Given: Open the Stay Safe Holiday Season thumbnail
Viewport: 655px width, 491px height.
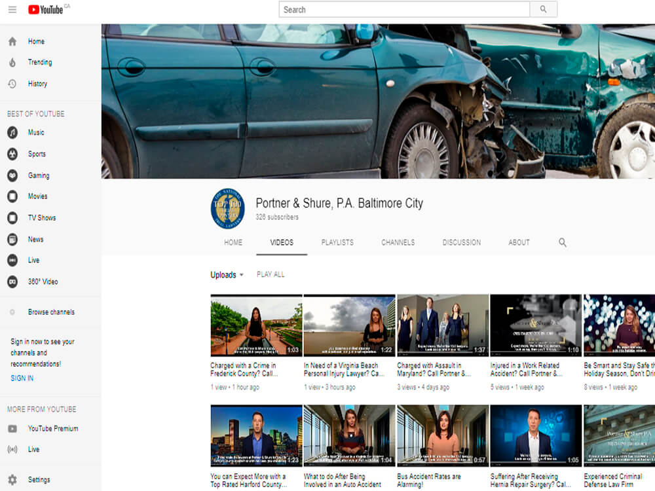Looking at the screenshot, I should (619, 325).
